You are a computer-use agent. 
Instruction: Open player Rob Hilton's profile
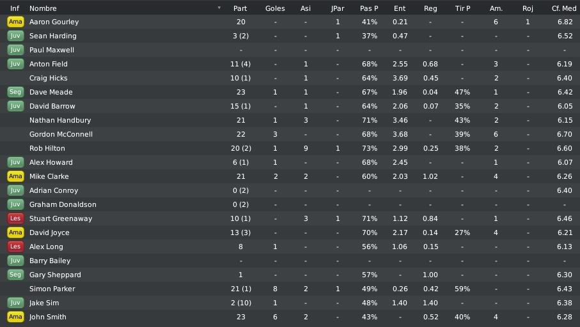pos(47,148)
